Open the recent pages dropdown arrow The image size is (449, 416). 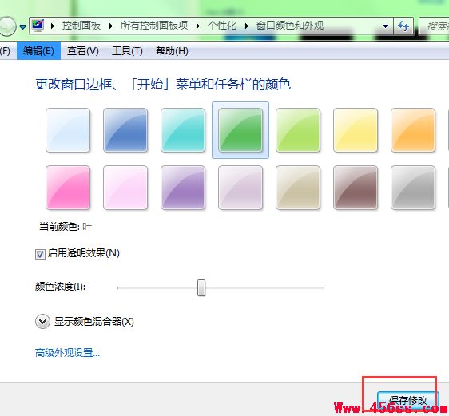point(23,26)
